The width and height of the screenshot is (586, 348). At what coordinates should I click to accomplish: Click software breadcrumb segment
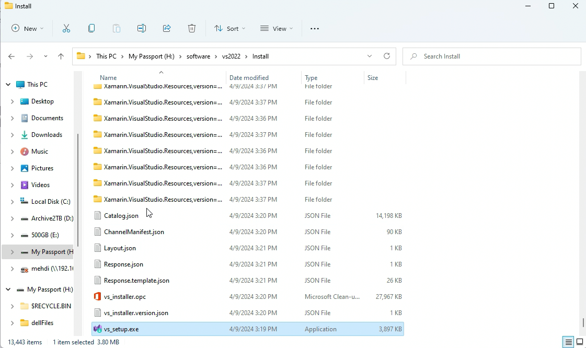tap(199, 56)
